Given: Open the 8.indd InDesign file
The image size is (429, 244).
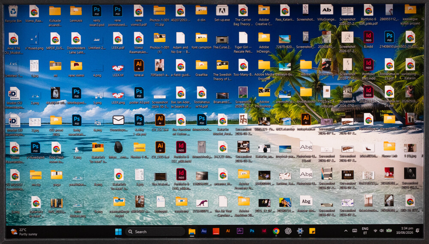Looking at the screenshot, I should [368, 37].
